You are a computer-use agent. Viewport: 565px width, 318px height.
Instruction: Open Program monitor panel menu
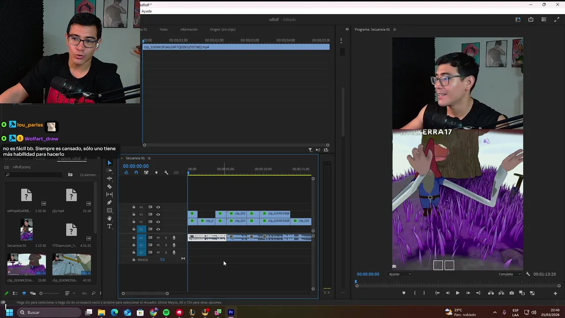[395, 30]
